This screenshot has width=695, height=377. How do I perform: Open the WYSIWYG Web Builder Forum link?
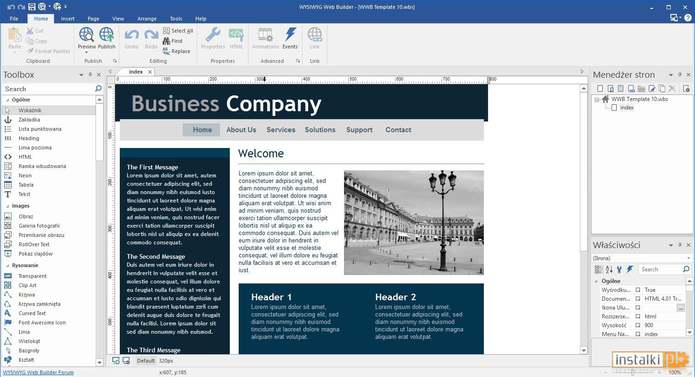[38, 372]
